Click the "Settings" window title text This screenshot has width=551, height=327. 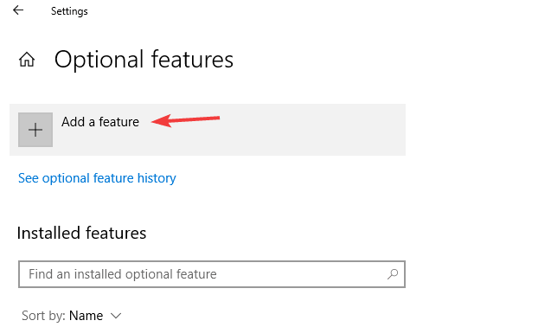tap(69, 11)
